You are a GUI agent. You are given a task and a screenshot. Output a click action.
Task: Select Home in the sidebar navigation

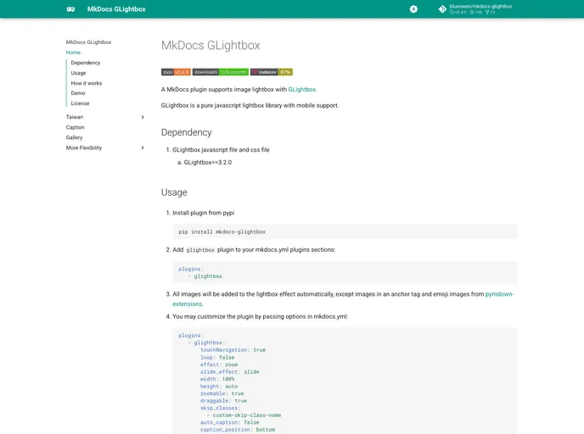point(73,53)
